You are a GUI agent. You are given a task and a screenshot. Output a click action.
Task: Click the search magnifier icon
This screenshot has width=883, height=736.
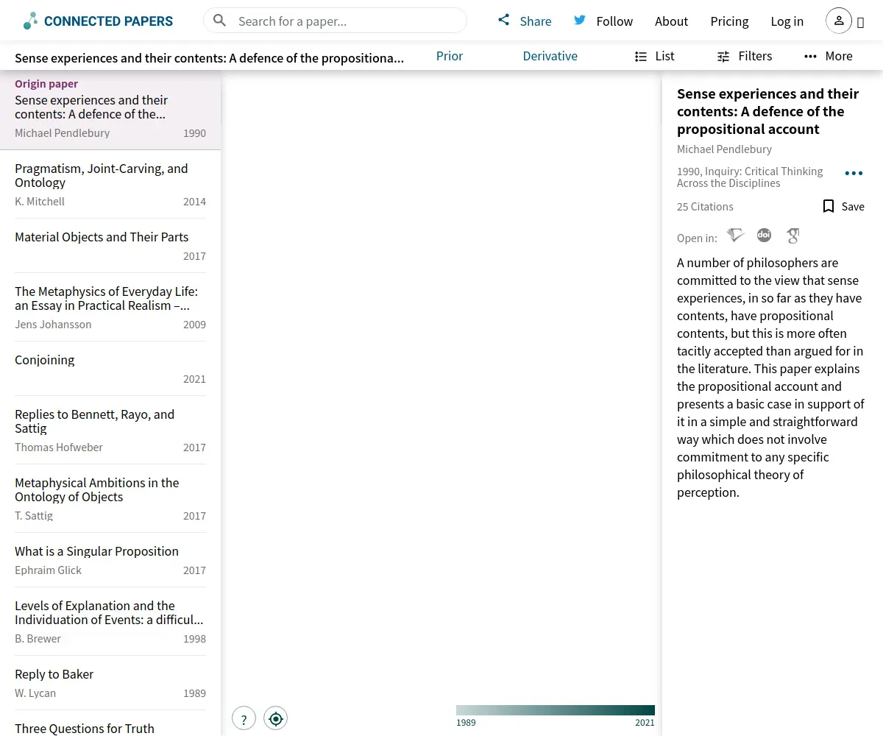pos(219,21)
